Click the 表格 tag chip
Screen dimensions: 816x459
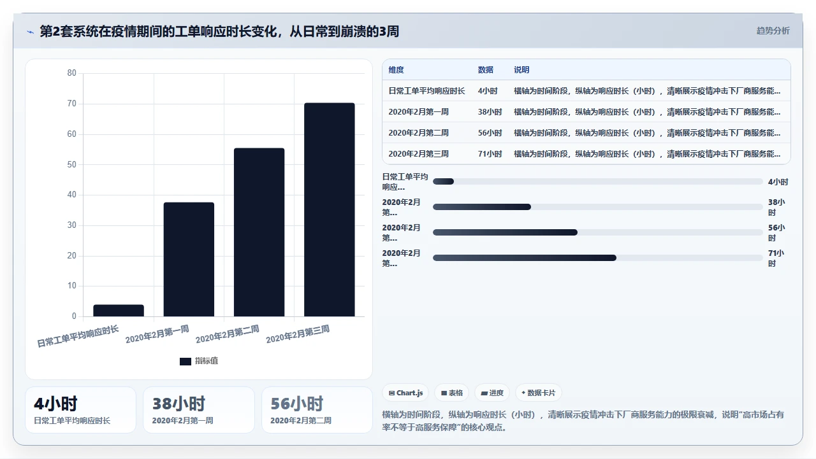pyautogui.click(x=452, y=393)
